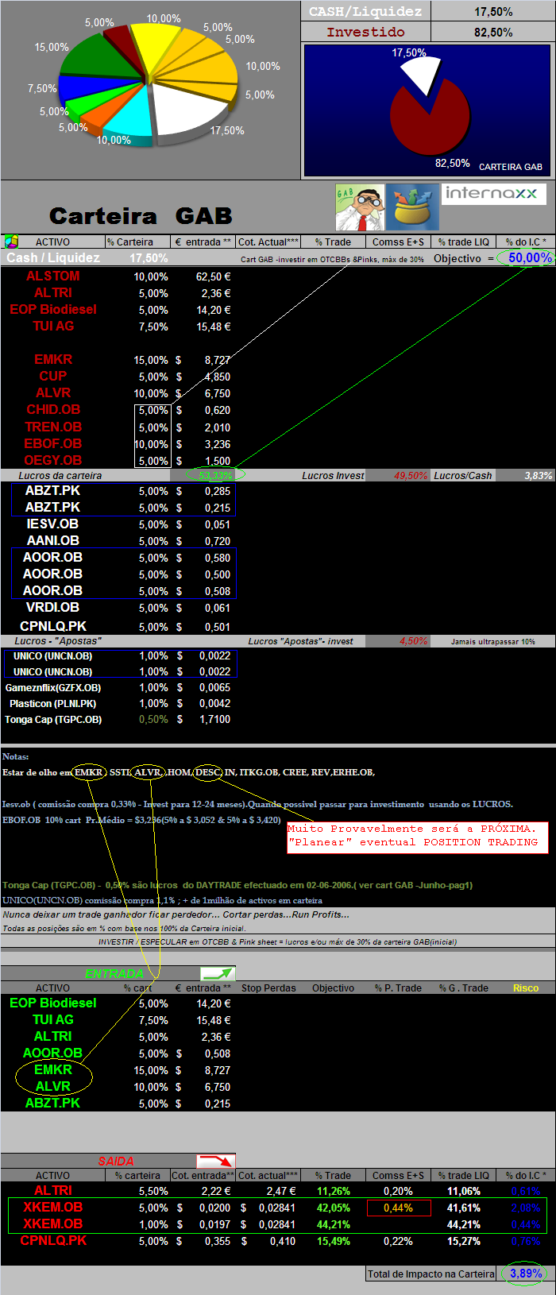The width and height of the screenshot is (556, 1295).
Task: Click the % G . Trade column header
Action: pyautogui.click(x=464, y=988)
